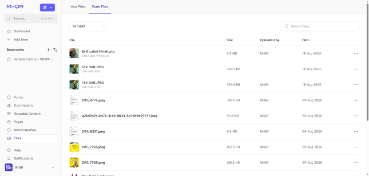
Task: Click file name IMG_0231.jpeg
Action: (x=93, y=131)
